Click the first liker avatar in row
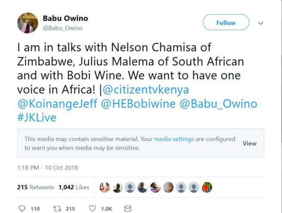This screenshot has width=282, height=213. [104, 187]
